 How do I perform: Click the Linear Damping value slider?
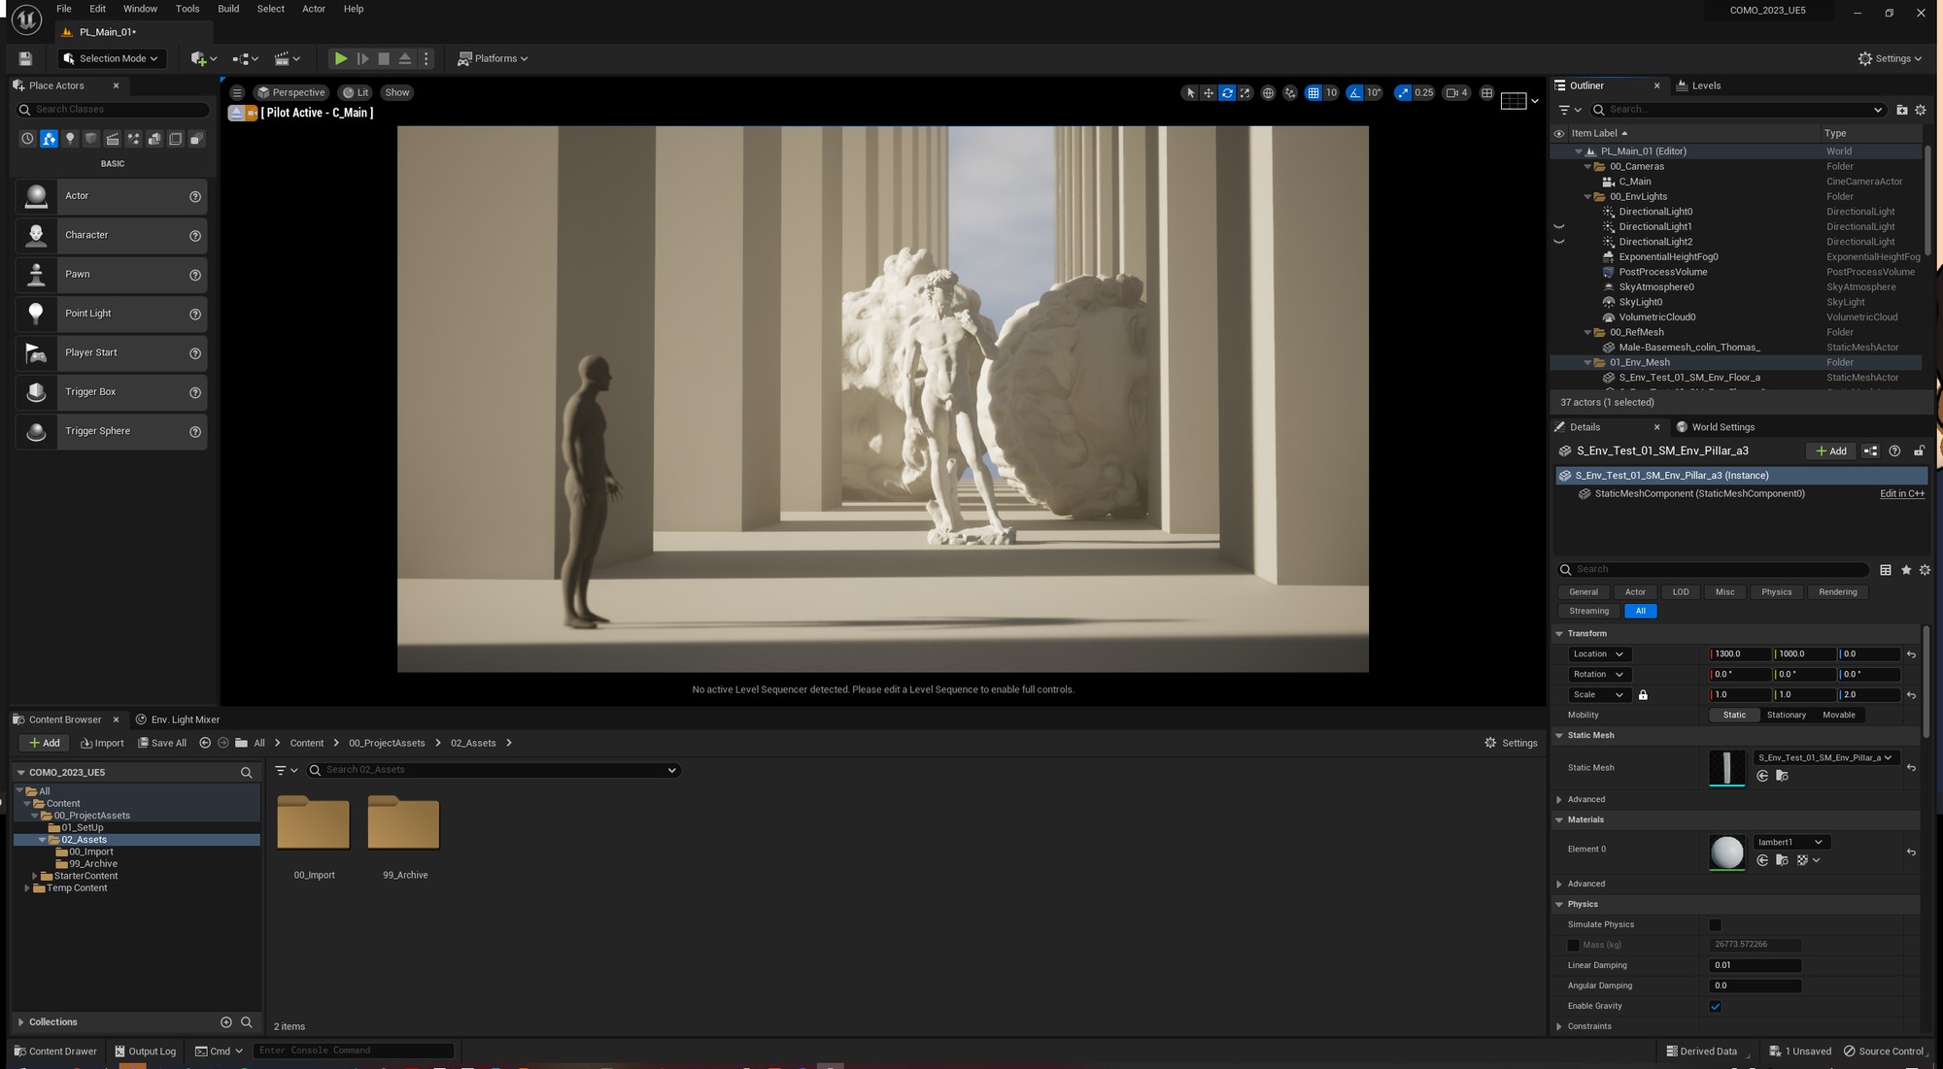pyautogui.click(x=1755, y=966)
